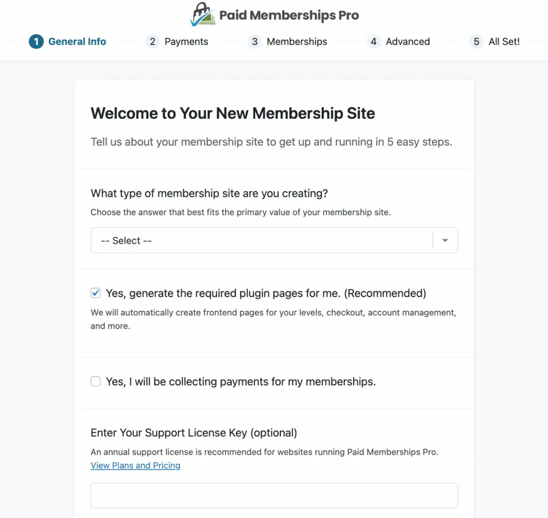The height and width of the screenshot is (518, 548).
Task: Click the Memberships step label
Action: (297, 41)
